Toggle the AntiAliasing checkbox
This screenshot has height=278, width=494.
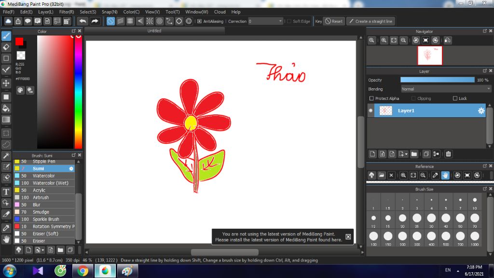[x=199, y=21]
